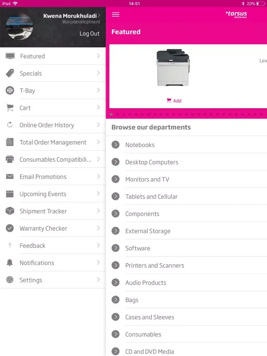
Task: Click the featured Lexmark printer image
Action: pyautogui.click(x=173, y=68)
